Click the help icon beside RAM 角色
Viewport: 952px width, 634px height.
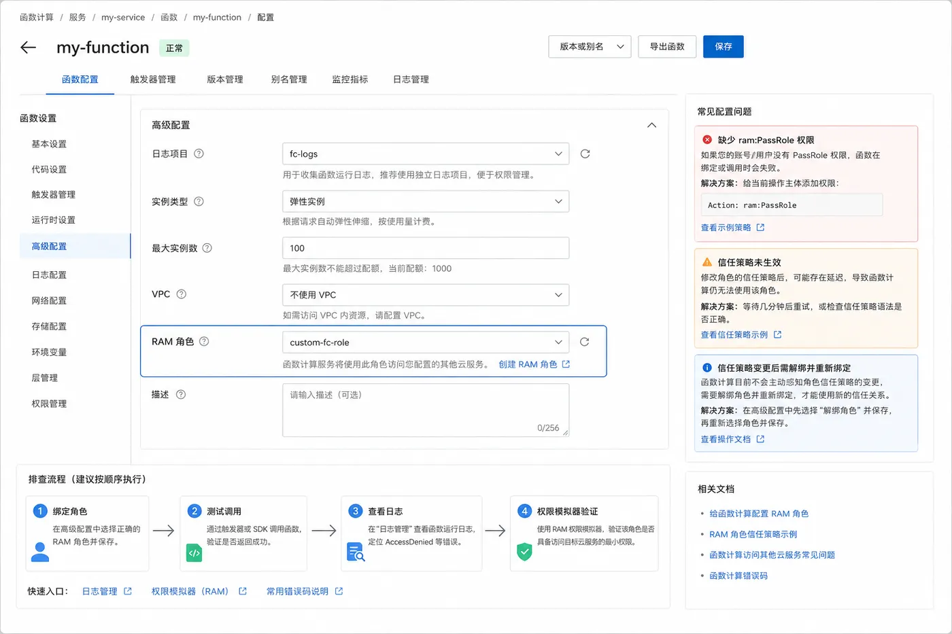coord(204,341)
